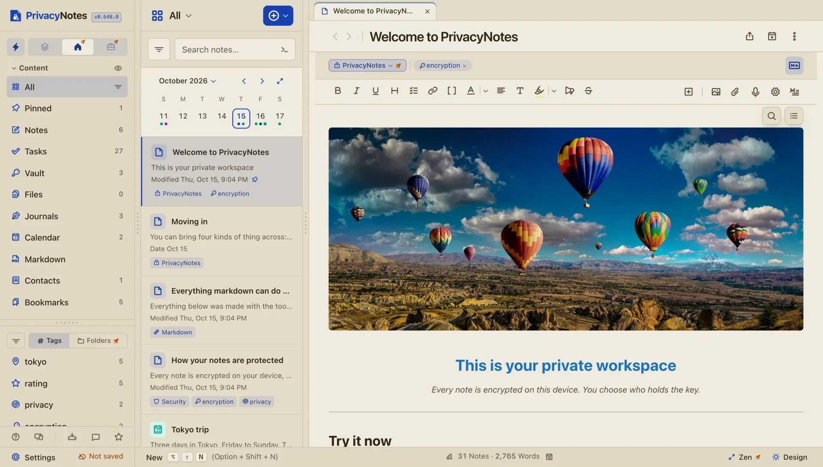Toggle the Markdown mode button

794,65
